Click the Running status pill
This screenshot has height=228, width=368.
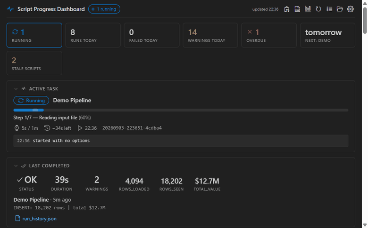31,101
